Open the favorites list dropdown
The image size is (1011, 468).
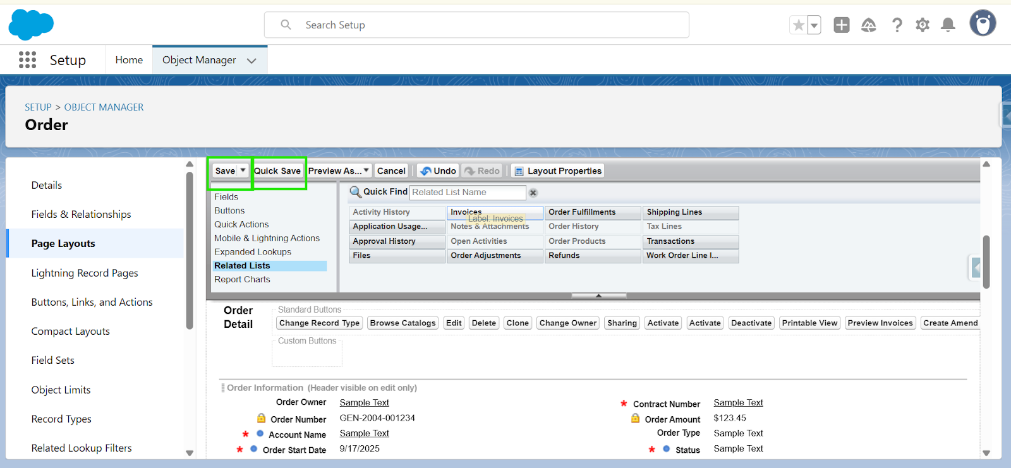[x=814, y=25]
